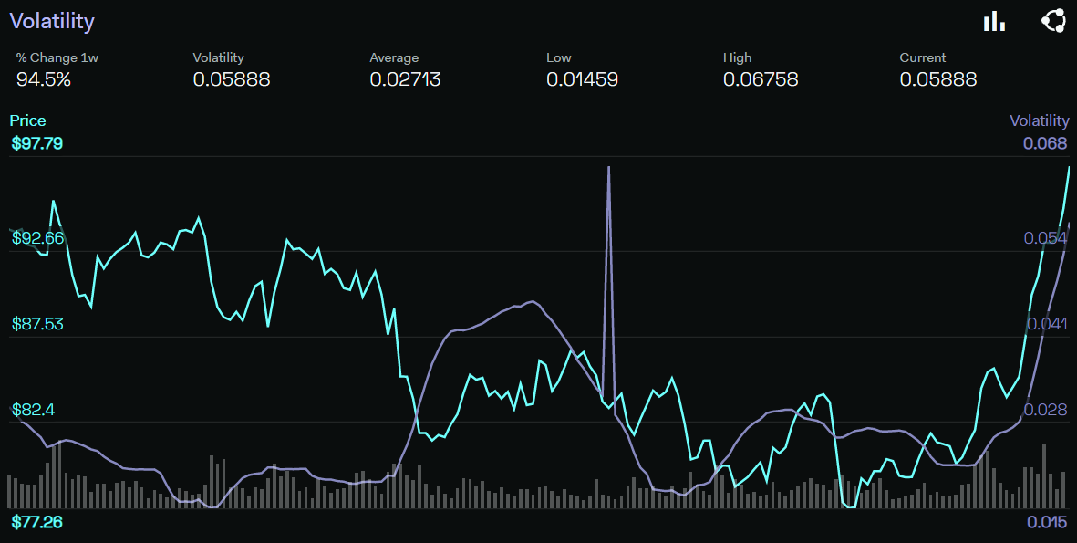Select the Average statistic label
1077x543 pixels.
(x=394, y=57)
